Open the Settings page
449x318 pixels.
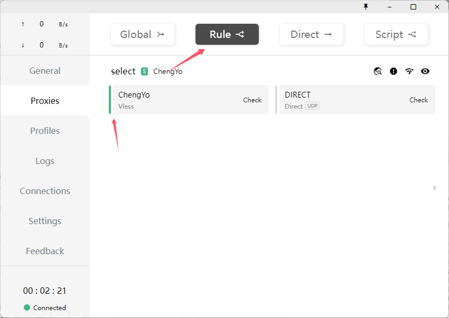pos(45,221)
